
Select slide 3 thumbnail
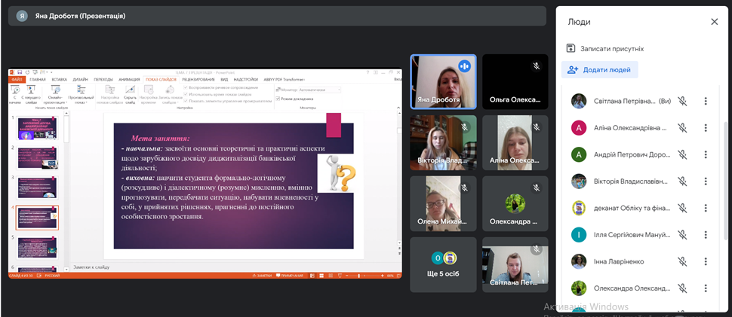point(37,188)
